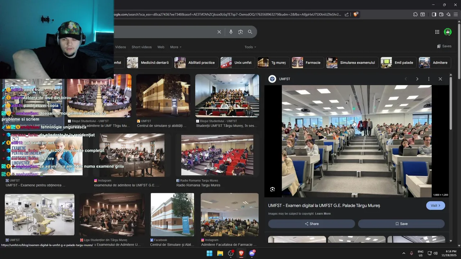
Task: Open the Brave Wallet icon
Action: pyautogui.click(x=441, y=14)
